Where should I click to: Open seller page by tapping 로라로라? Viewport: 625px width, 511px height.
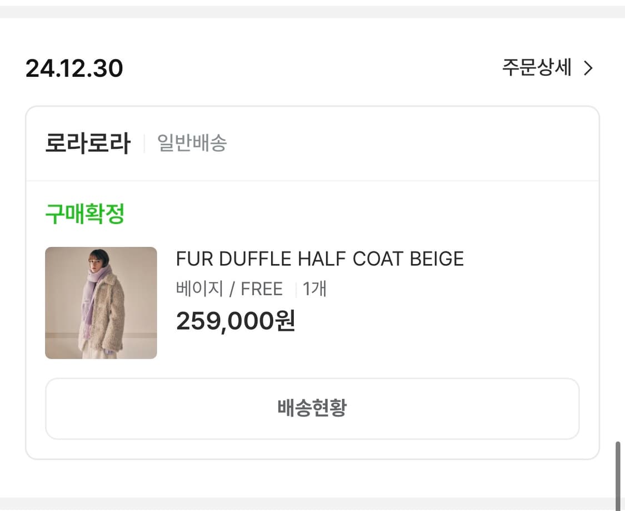87,143
